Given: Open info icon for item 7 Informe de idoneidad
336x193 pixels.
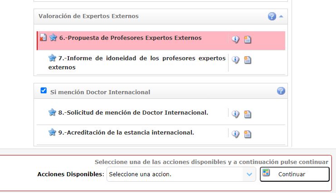Looking at the screenshot, I should click(x=235, y=60).
